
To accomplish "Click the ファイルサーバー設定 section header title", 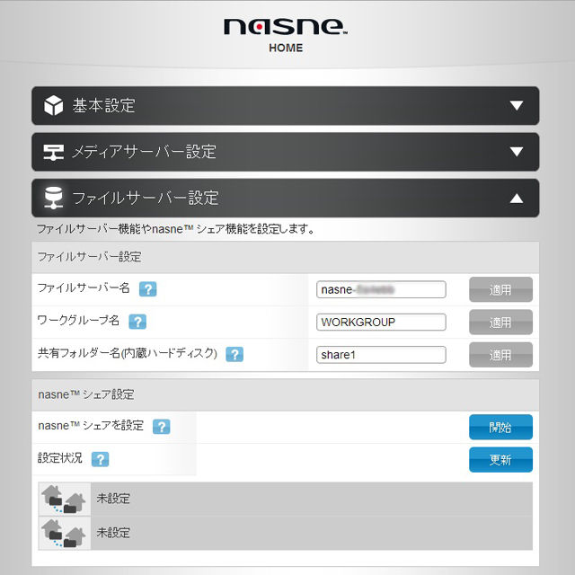I will pos(146,198).
